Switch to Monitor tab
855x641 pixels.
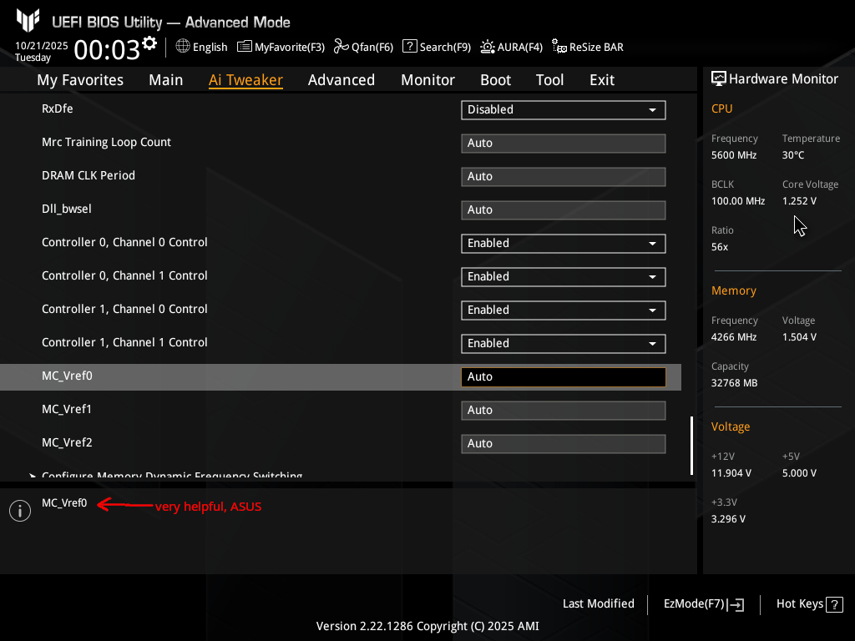427,80
